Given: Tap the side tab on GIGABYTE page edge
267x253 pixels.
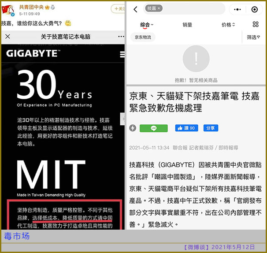Looking at the screenshot, I should 122,119.
